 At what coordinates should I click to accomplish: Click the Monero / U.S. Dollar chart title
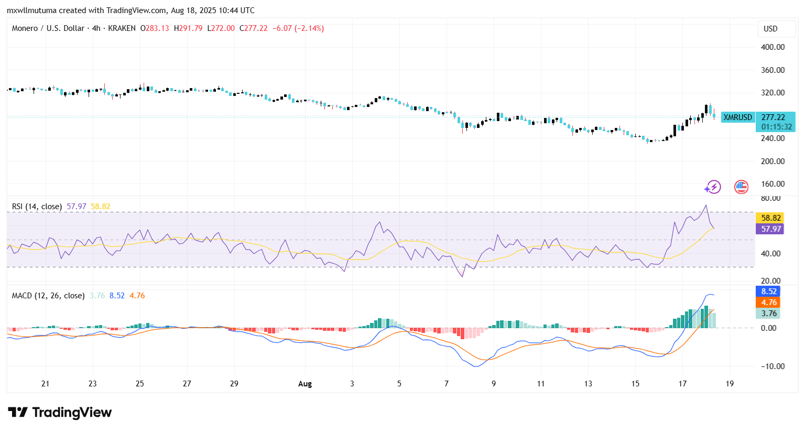[48, 28]
